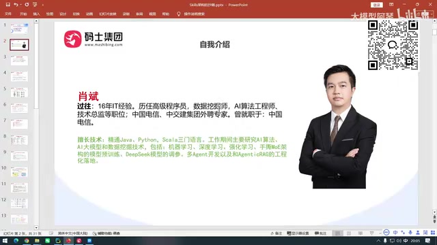Open 显示器设置 Display Settings in status bar
Viewport: 437px width, 245px height.
(298, 233)
